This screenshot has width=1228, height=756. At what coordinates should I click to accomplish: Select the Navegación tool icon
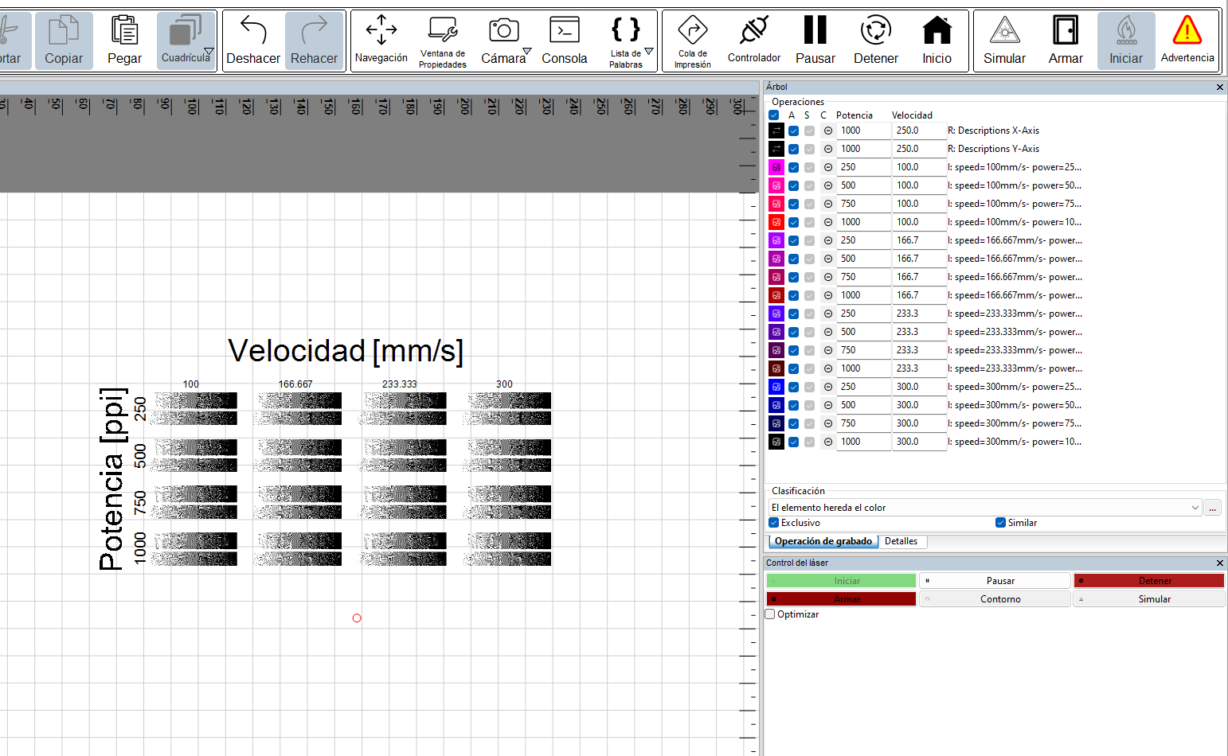(381, 41)
